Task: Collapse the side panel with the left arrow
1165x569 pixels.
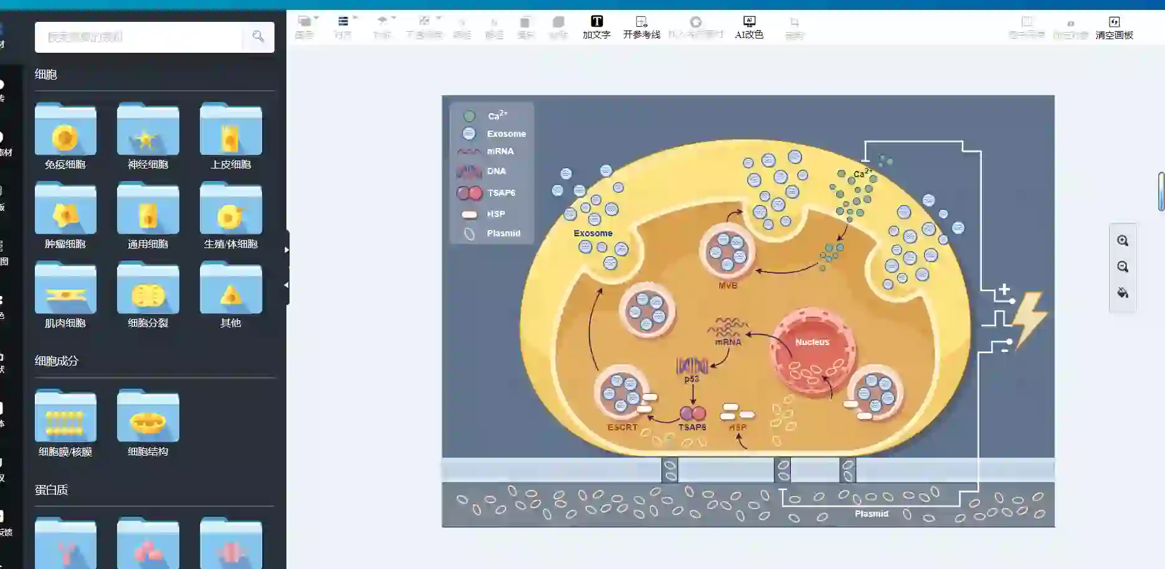Action: click(286, 285)
